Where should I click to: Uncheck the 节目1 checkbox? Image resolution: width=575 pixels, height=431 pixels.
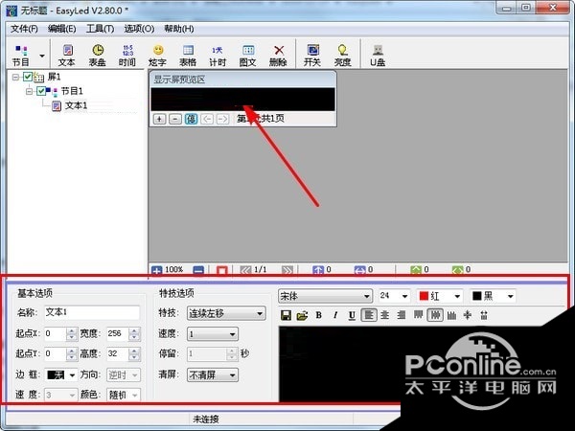coord(41,91)
